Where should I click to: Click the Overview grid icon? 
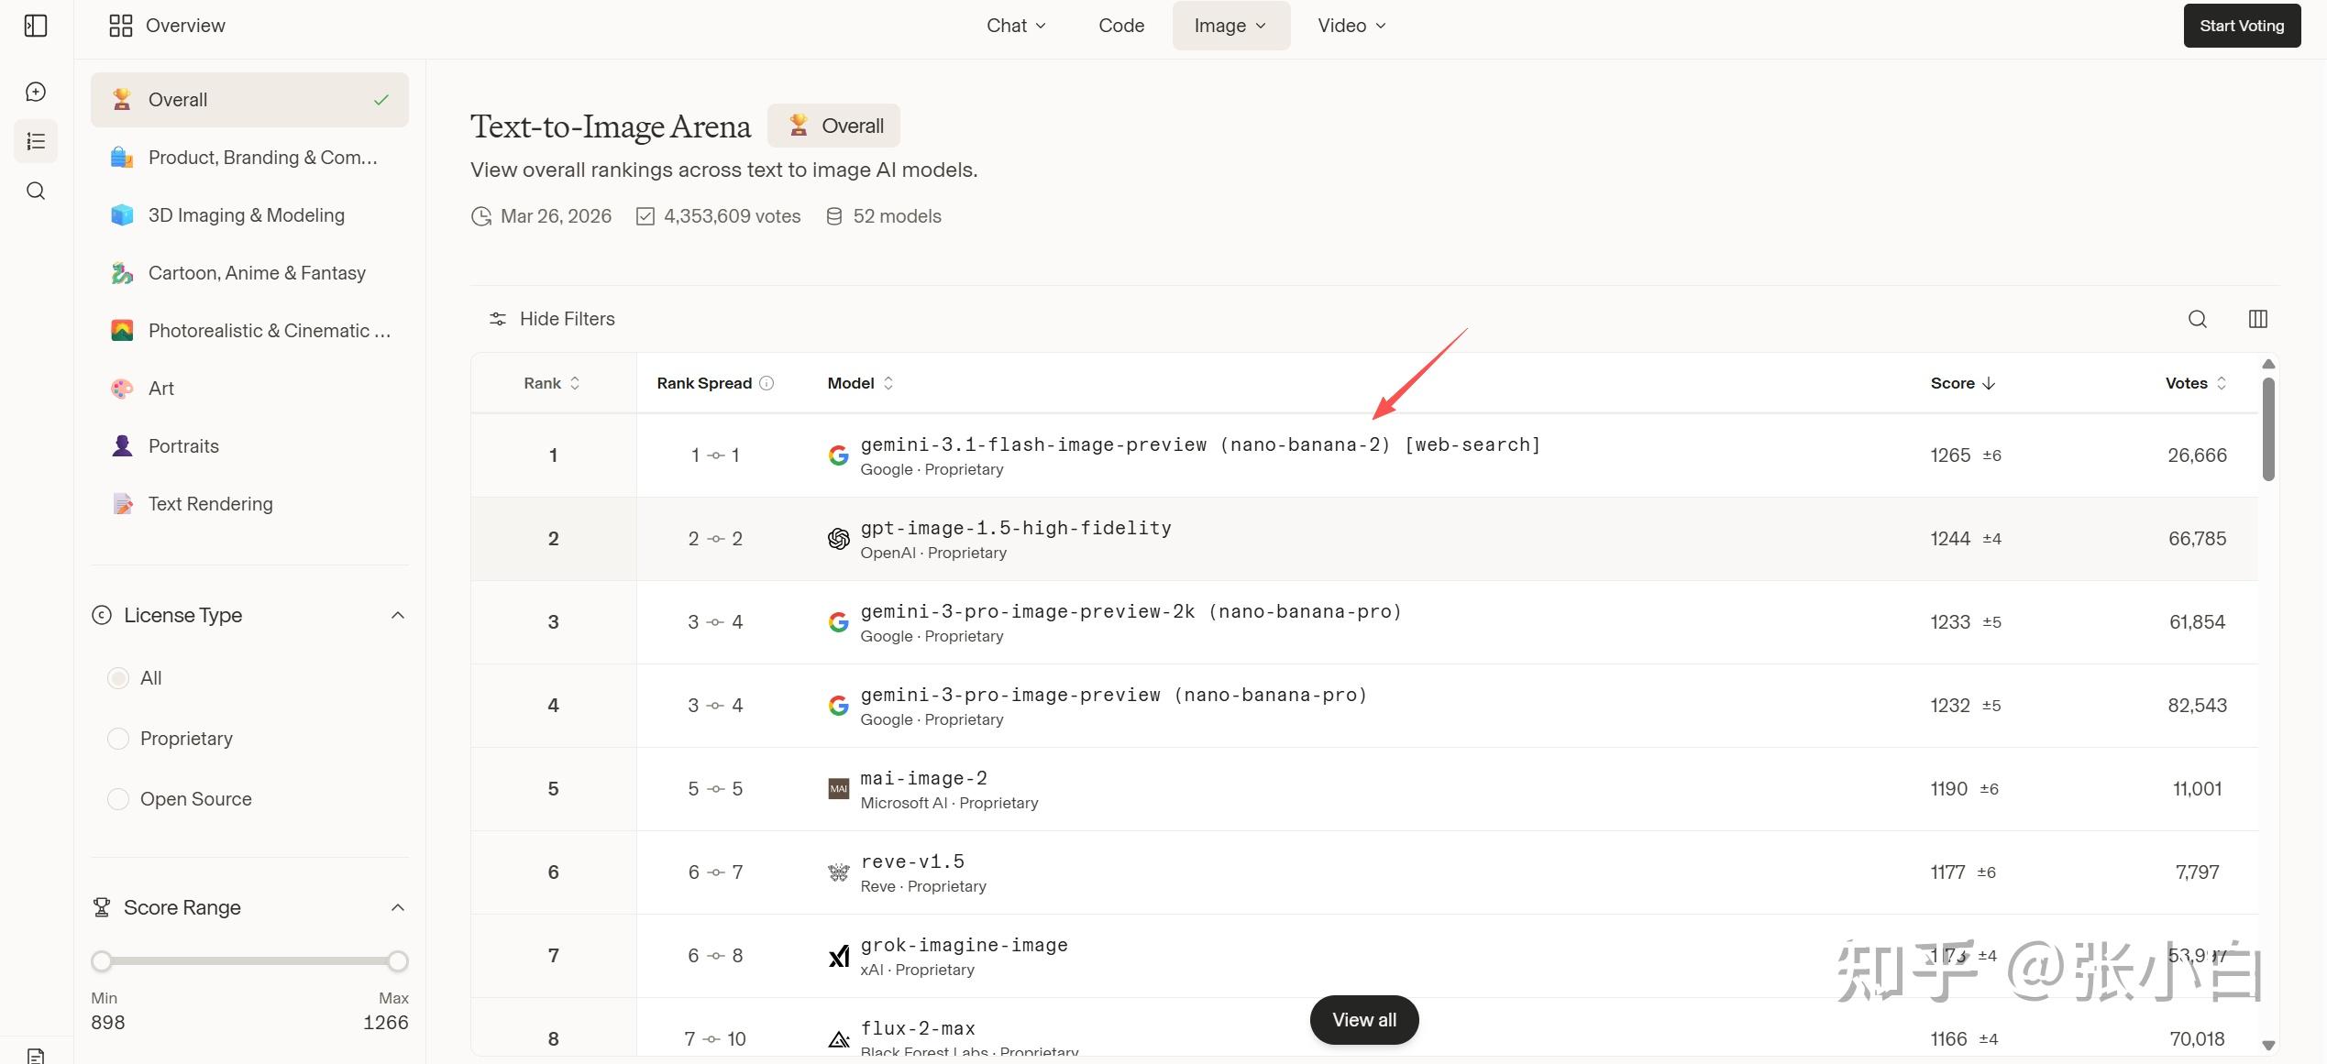120,26
